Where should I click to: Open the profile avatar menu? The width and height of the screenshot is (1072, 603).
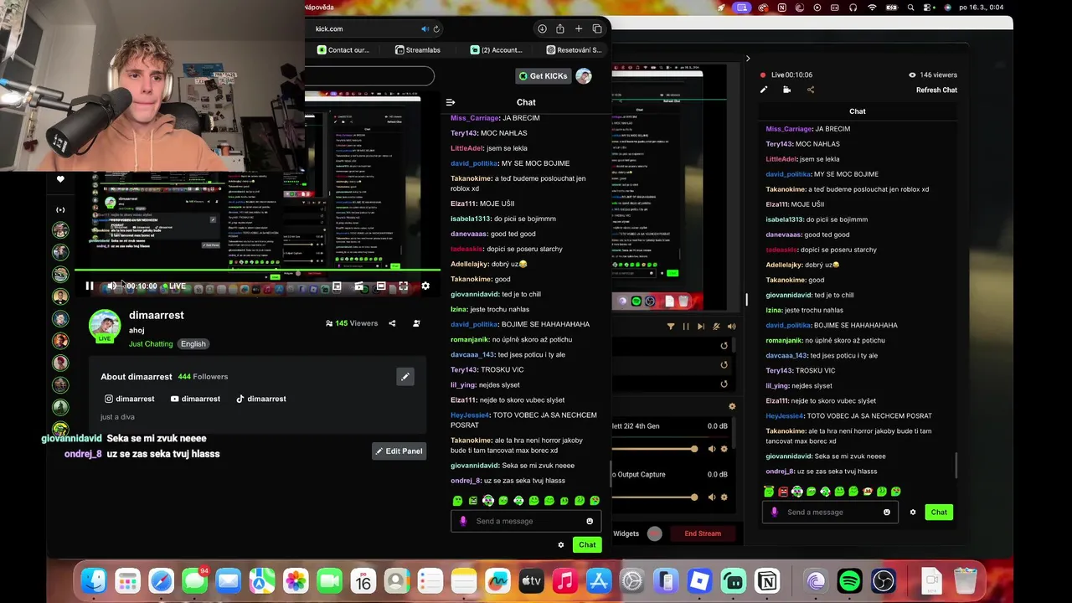click(584, 76)
